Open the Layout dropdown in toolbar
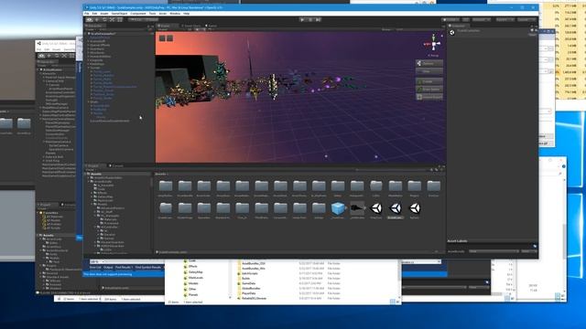Screen dimensions: 586x329 pyautogui.click(x=526, y=19)
